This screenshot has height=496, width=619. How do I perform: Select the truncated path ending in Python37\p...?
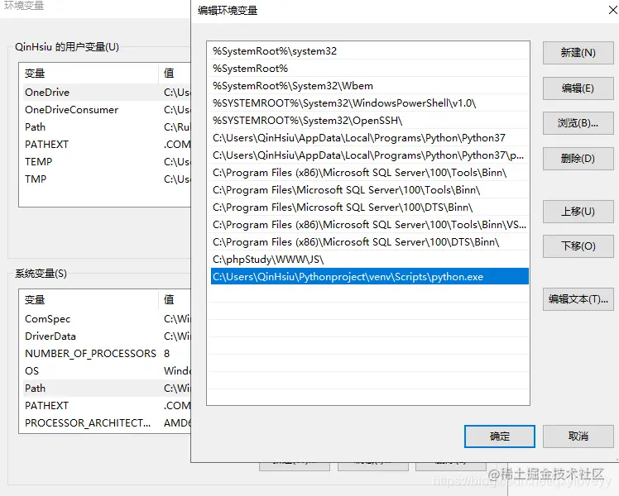370,155
